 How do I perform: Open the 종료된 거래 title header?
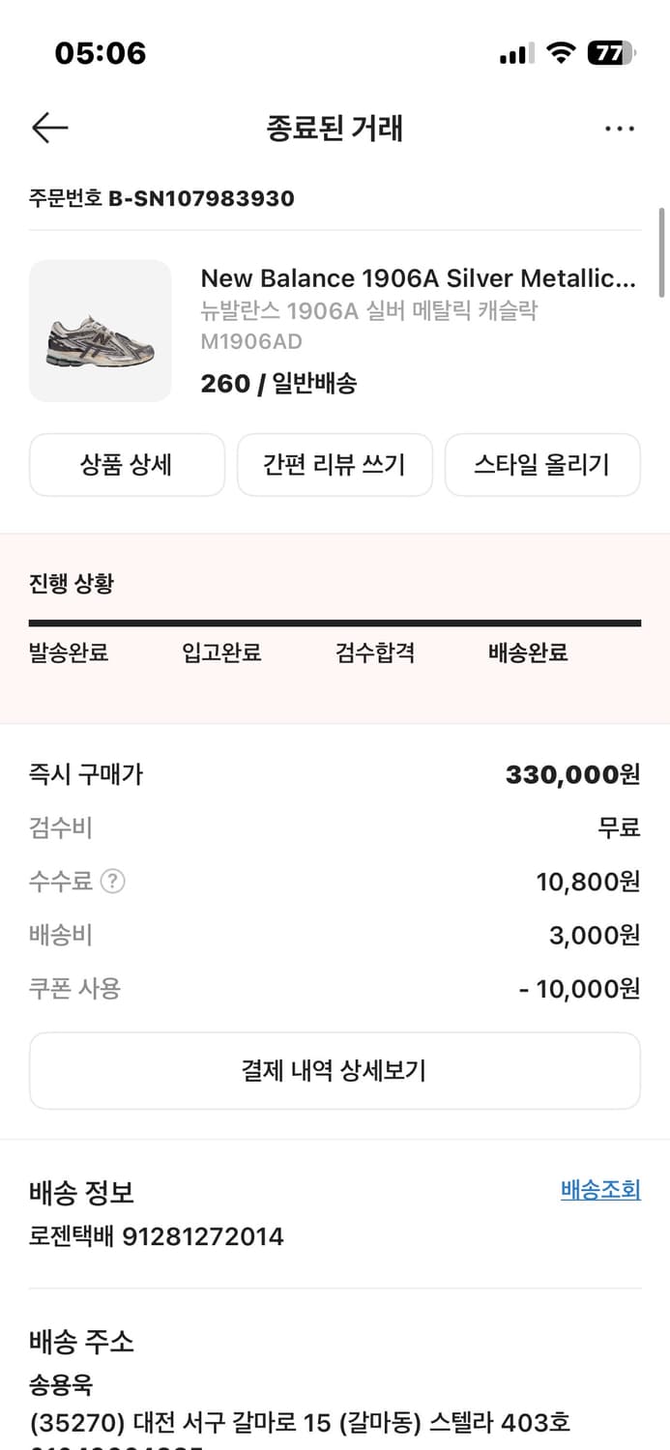[335, 128]
